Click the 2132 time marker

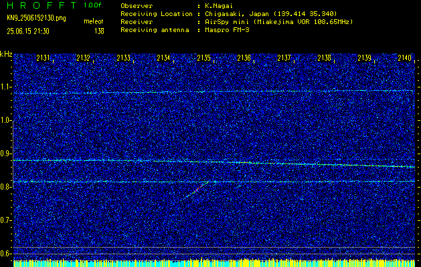tap(83, 58)
